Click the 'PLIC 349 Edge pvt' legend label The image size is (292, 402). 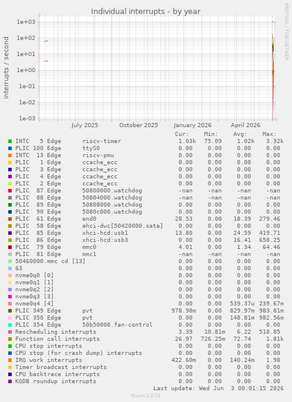(54, 311)
